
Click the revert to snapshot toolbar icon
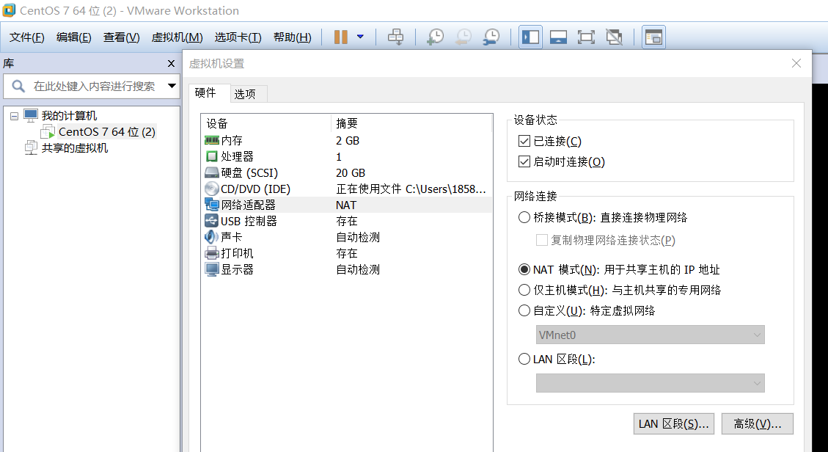[x=463, y=37]
